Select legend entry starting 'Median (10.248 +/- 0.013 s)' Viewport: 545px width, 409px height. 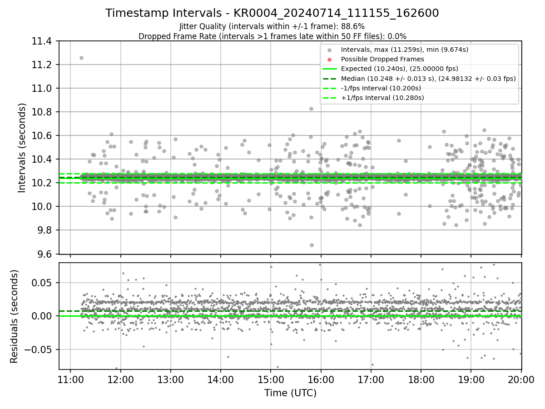428,79
